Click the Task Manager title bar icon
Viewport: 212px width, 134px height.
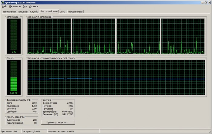pyautogui.click(x=2, y=2)
